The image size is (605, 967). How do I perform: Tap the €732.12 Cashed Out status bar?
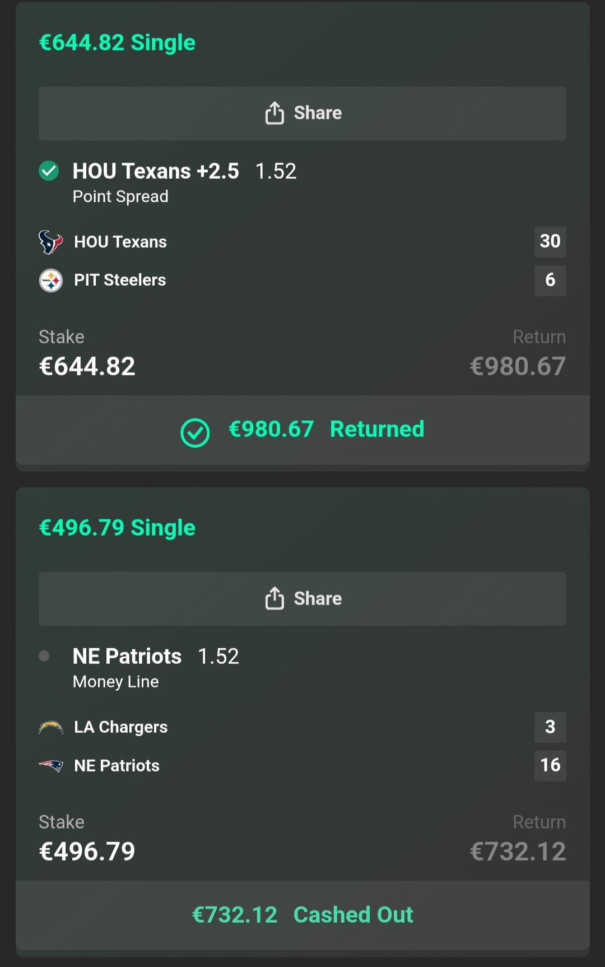pyautogui.click(x=302, y=915)
